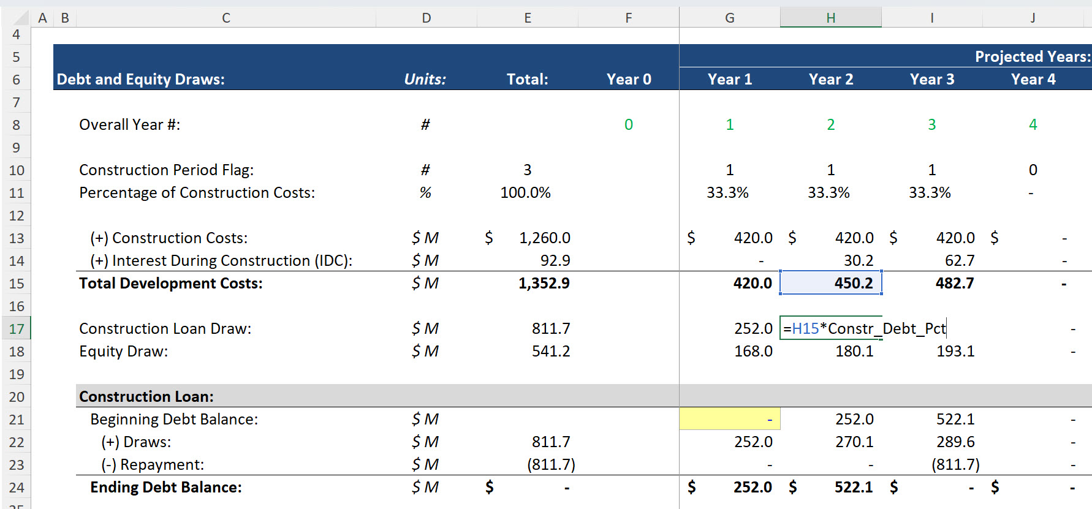Select the total equity draw value 541.2
The width and height of the screenshot is (1092, 509).
[551, 352]
